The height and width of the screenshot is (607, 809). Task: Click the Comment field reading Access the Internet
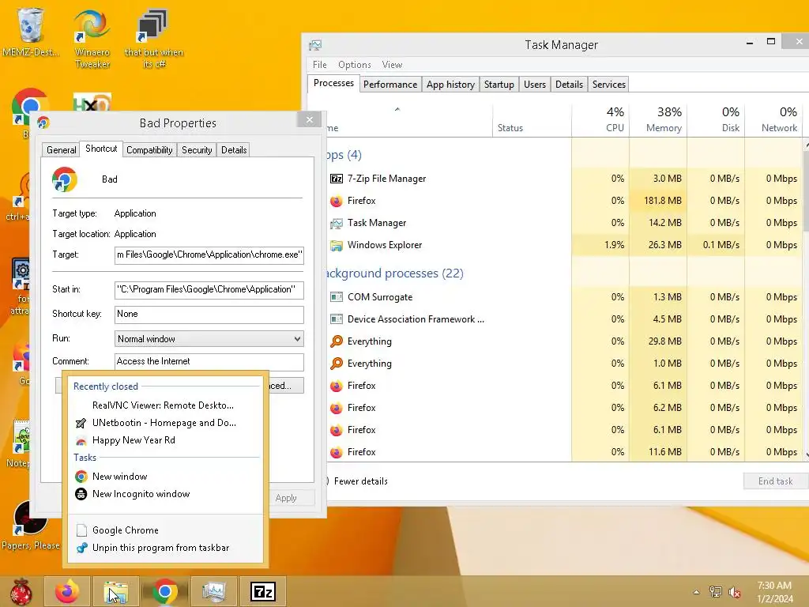(209, 362)
